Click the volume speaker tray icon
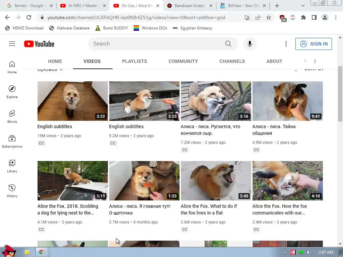Viewport: 343px width, 257px height. (309, 252)
